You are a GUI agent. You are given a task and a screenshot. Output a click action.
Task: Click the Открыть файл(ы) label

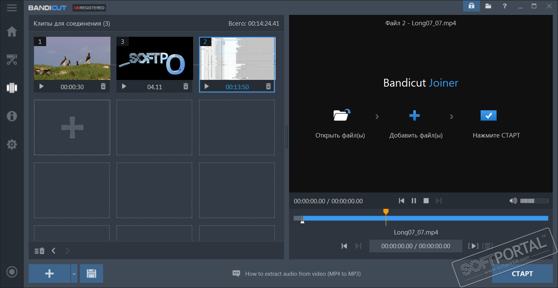(x=340, y=135)
